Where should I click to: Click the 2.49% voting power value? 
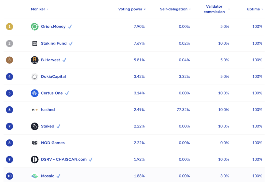139,110
